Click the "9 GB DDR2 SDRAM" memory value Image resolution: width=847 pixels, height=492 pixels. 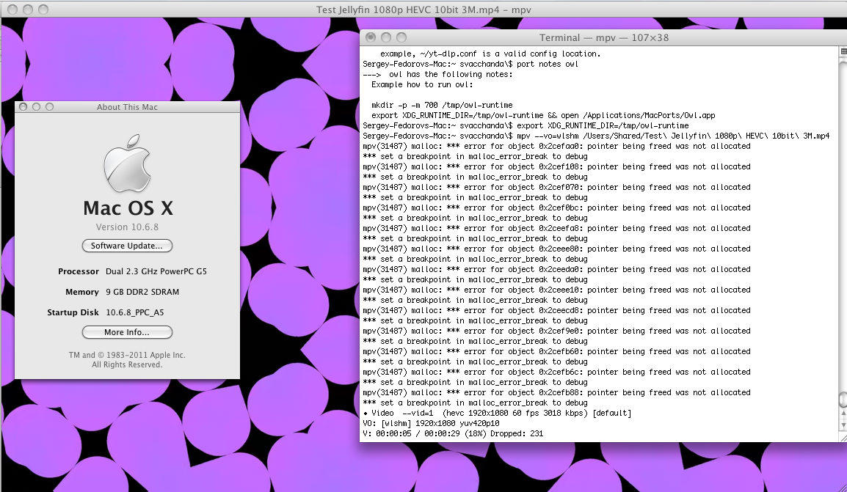[142, 292]
